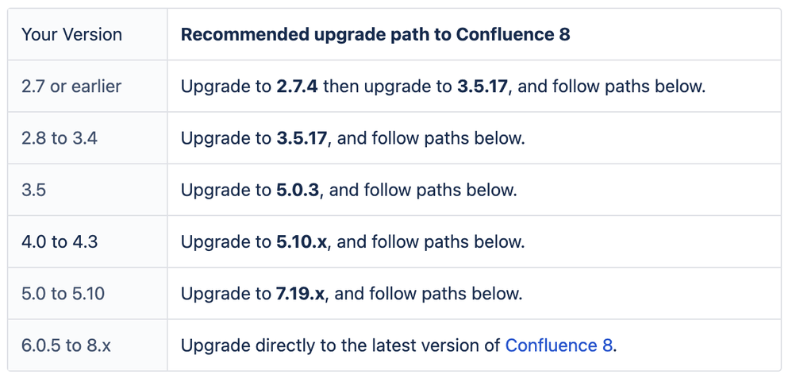Click 'and follow paths below' in the 3.5 row
The height and width of the screenshot is (378, 792).
point(423,190)
